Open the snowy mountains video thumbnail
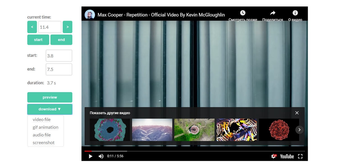This screenshot has width=337, height=168. pos(152,130)
